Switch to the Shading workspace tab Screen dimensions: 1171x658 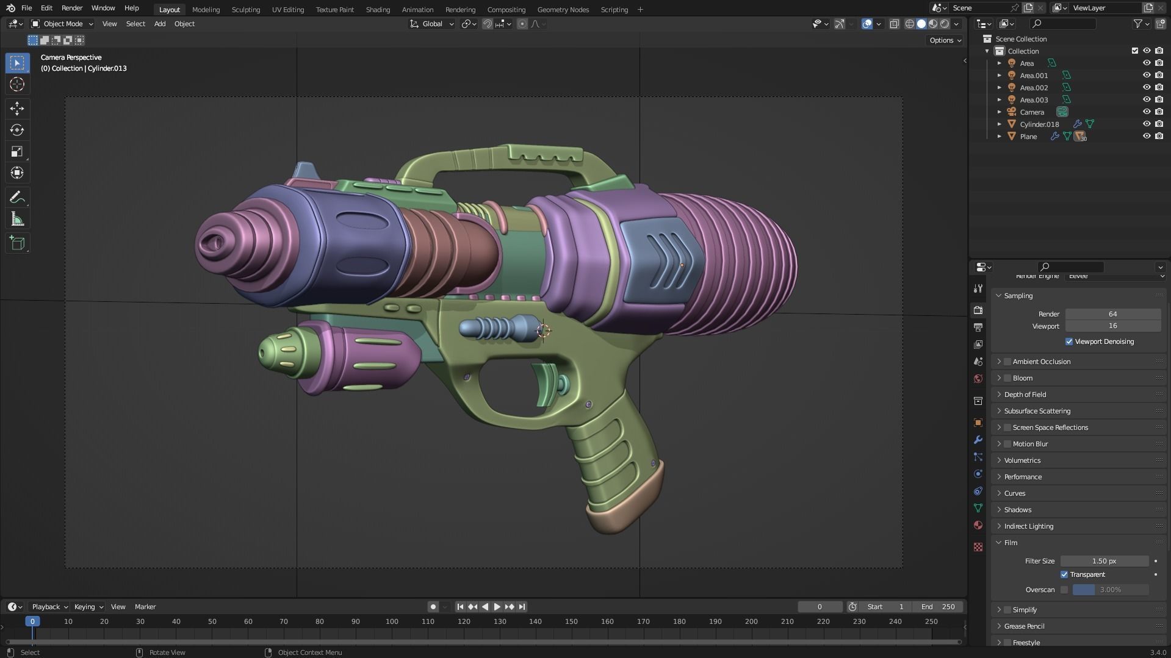378,9
